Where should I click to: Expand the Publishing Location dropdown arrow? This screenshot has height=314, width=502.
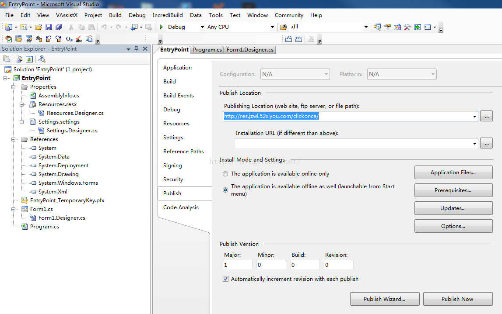pyautogui.click(x=474, y=116)
